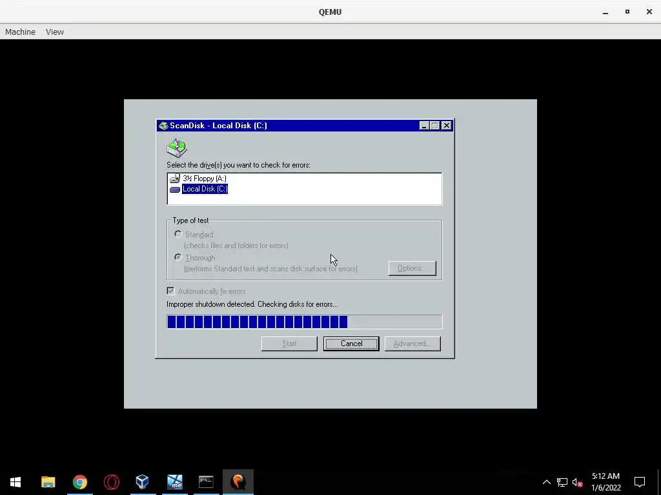Maximize the ScanDisk window
661x495 pixels.
click(435, 126)
